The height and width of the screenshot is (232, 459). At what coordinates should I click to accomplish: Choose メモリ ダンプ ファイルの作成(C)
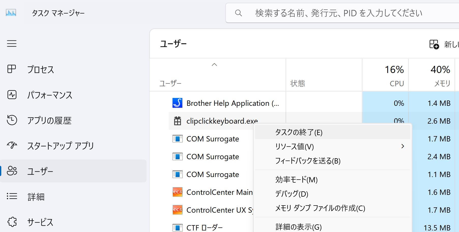tap(320, 208)
